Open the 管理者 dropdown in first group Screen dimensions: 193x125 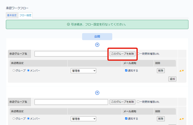coord(83,71)
